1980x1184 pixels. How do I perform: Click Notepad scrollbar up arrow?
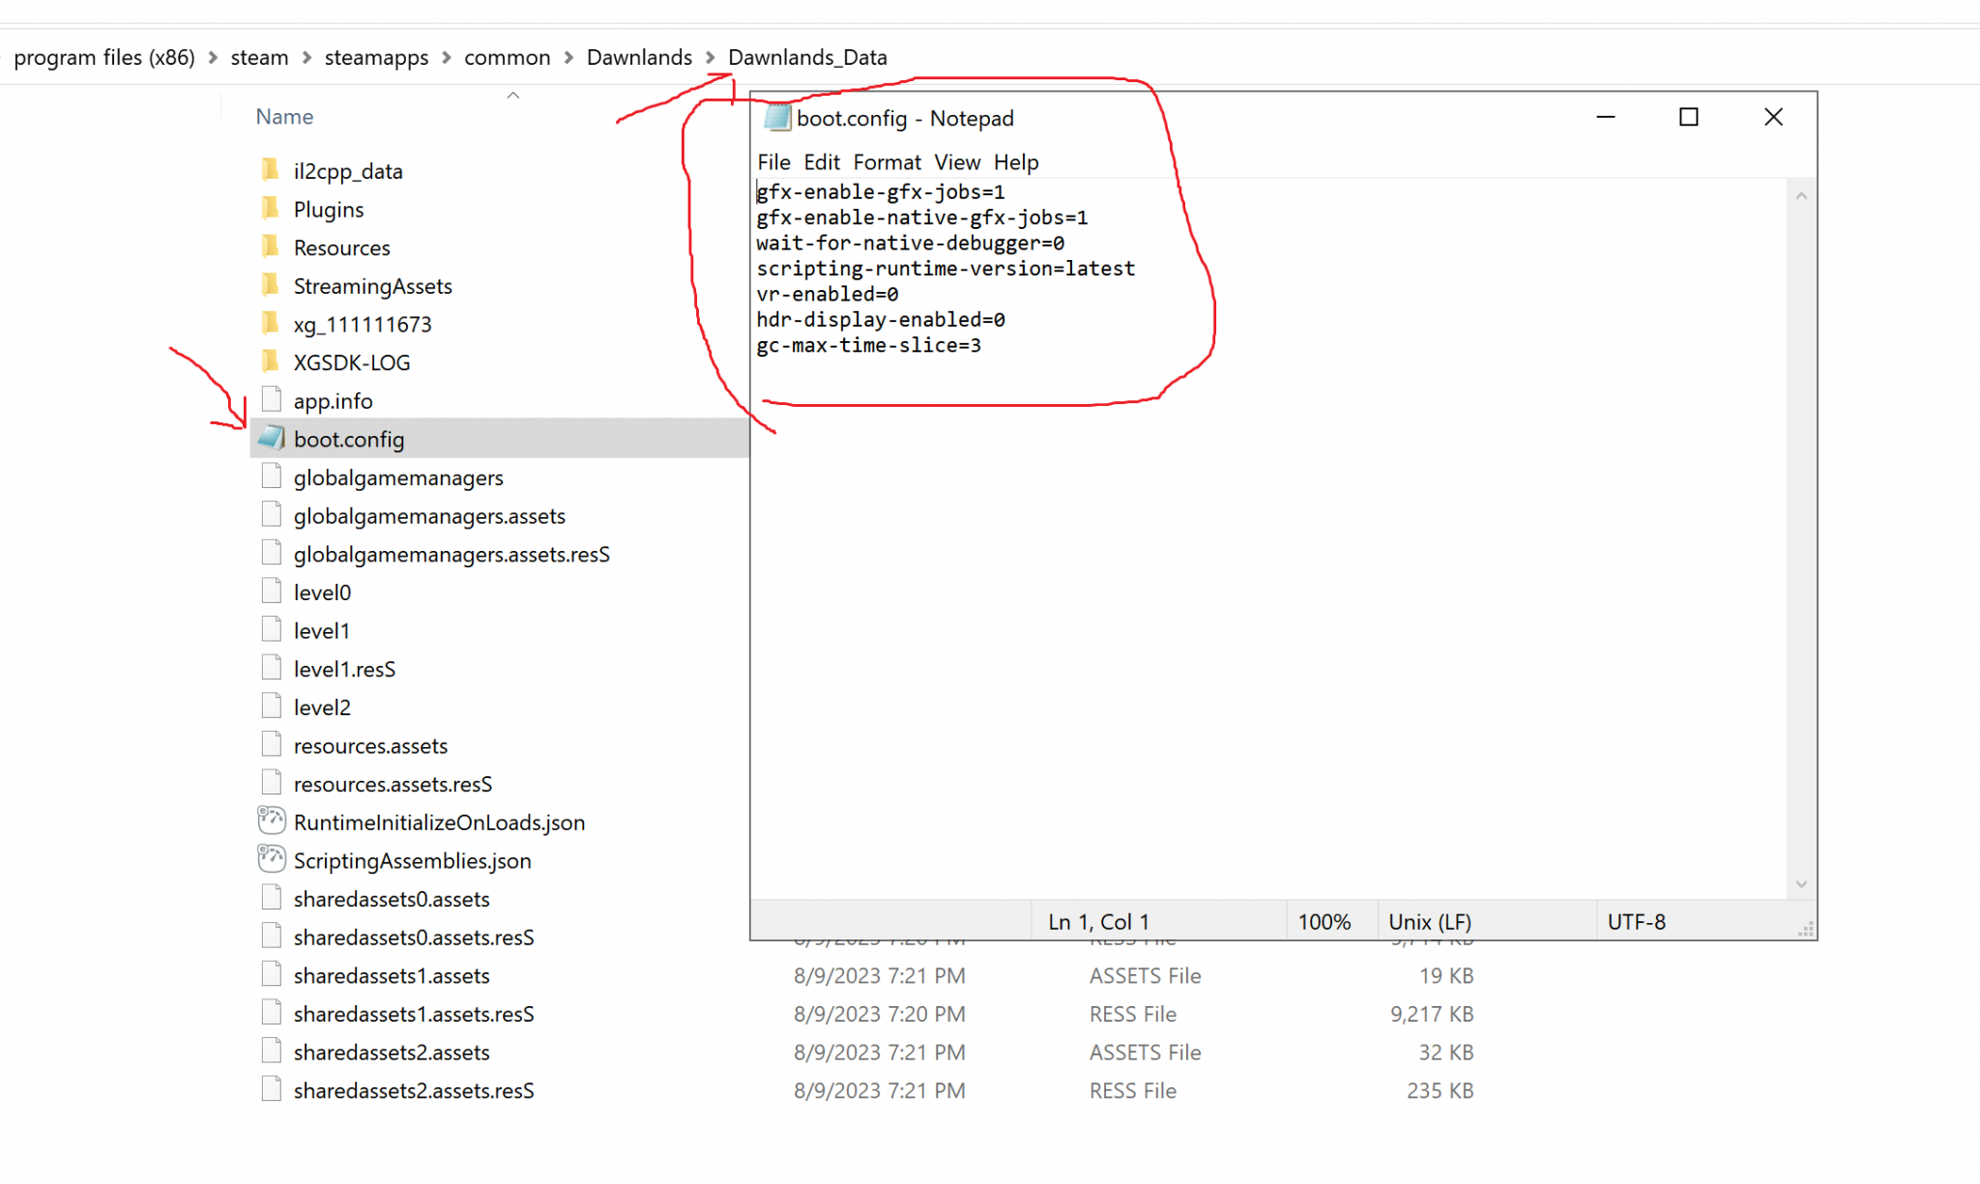pyautogui.click(x=1801, y=196)
